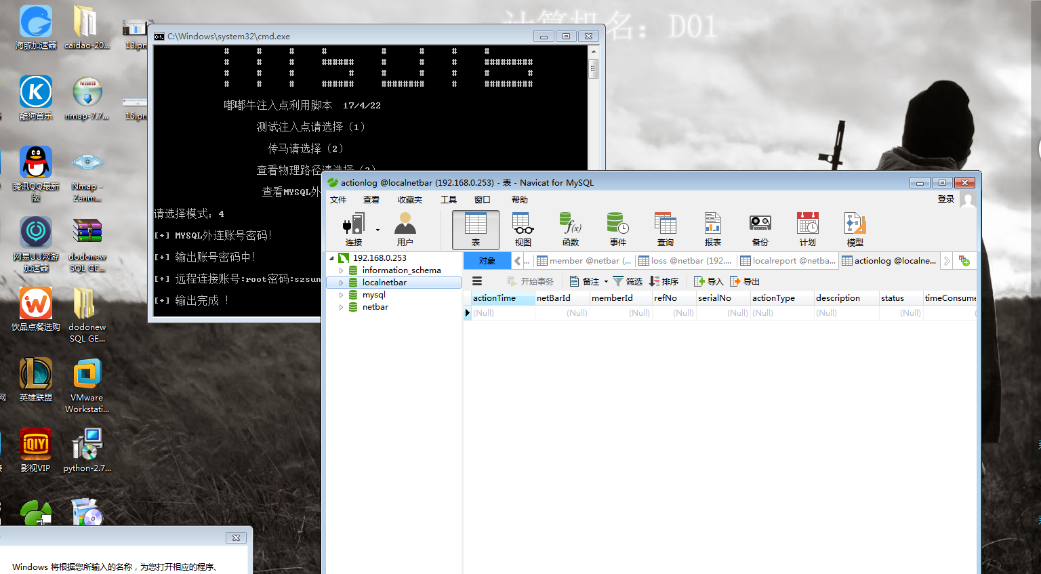Click the memberId column header
This screenshot has height=574, width=1041.
[x=621, y=298]
